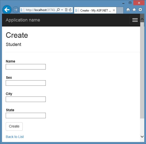Click the search magnifier in address bar
The image size is (146, 144).
tap(58, 10)
